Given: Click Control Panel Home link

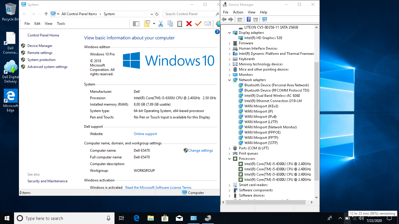Looking at the screenshot, I should [x=43, y=35].
